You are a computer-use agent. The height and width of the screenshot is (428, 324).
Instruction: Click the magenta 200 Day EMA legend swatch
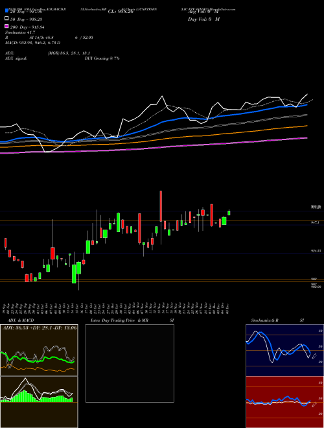(7, 26)
